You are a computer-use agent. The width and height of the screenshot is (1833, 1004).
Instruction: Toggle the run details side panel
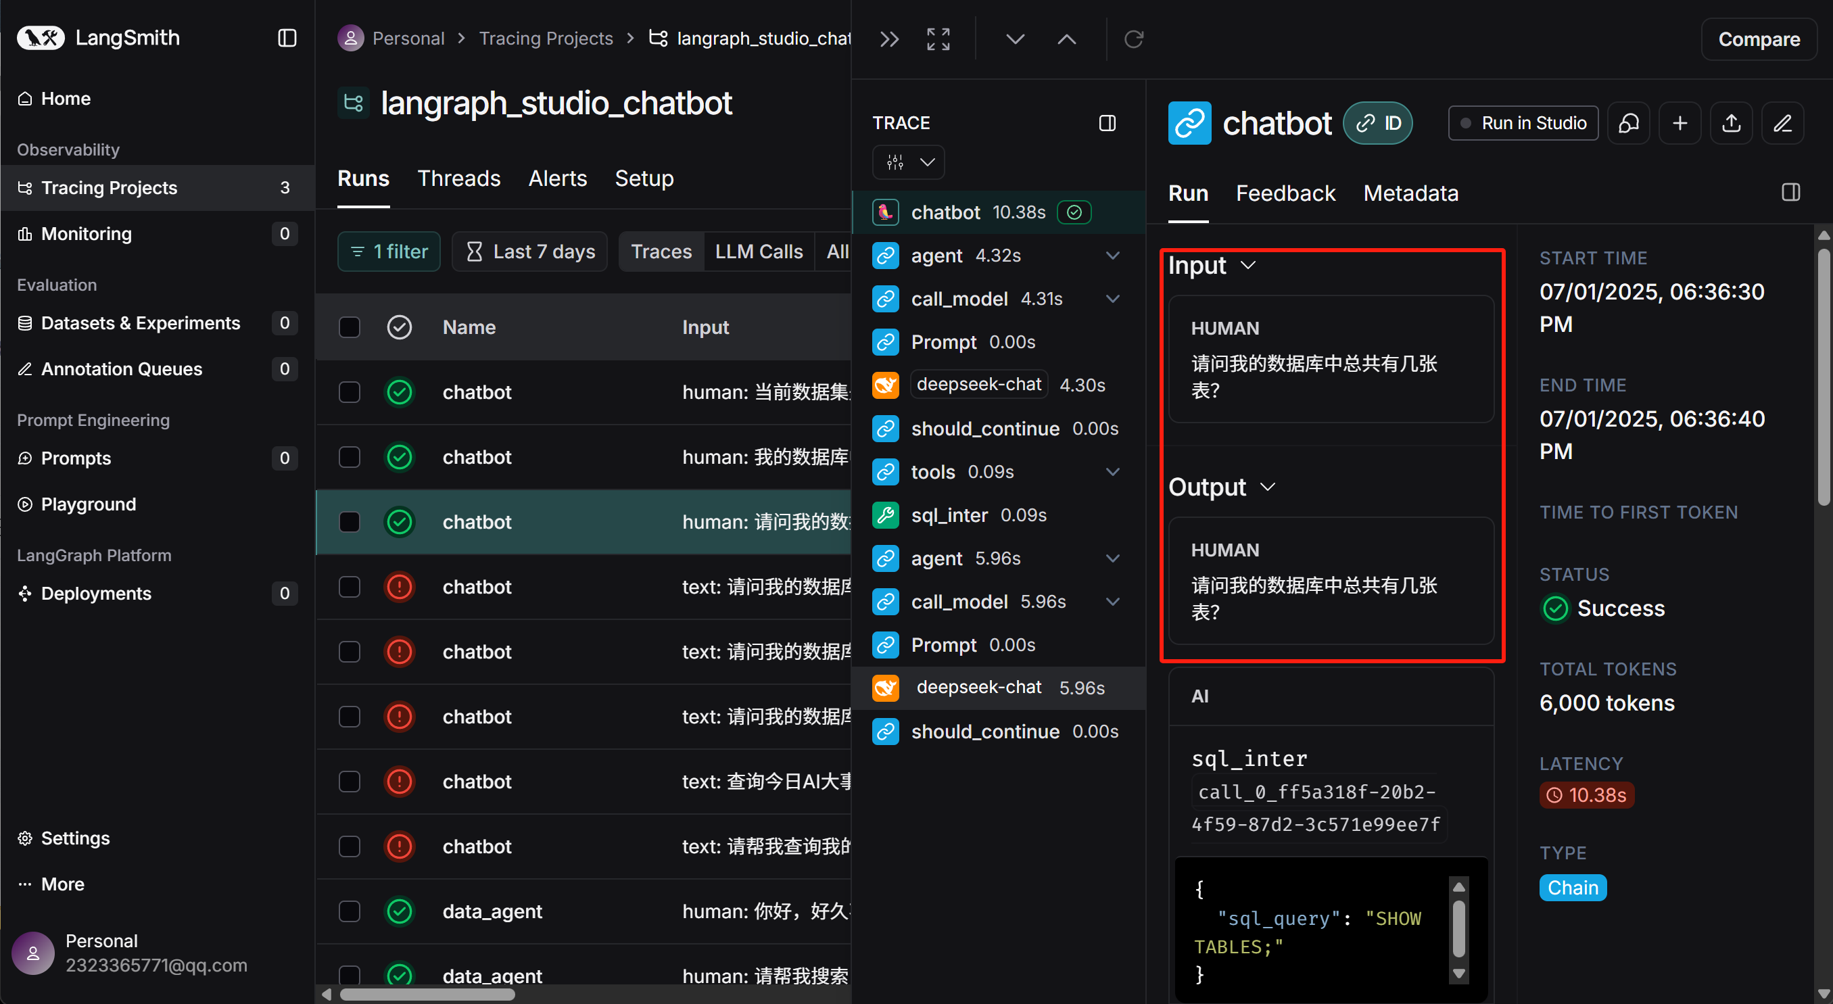coord(1791,192)
